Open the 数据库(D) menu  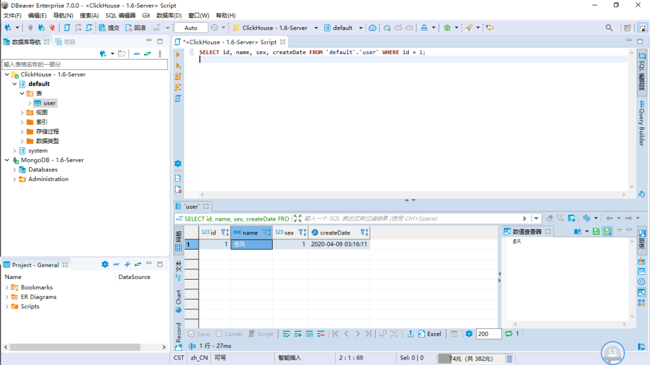pos(169,15)
